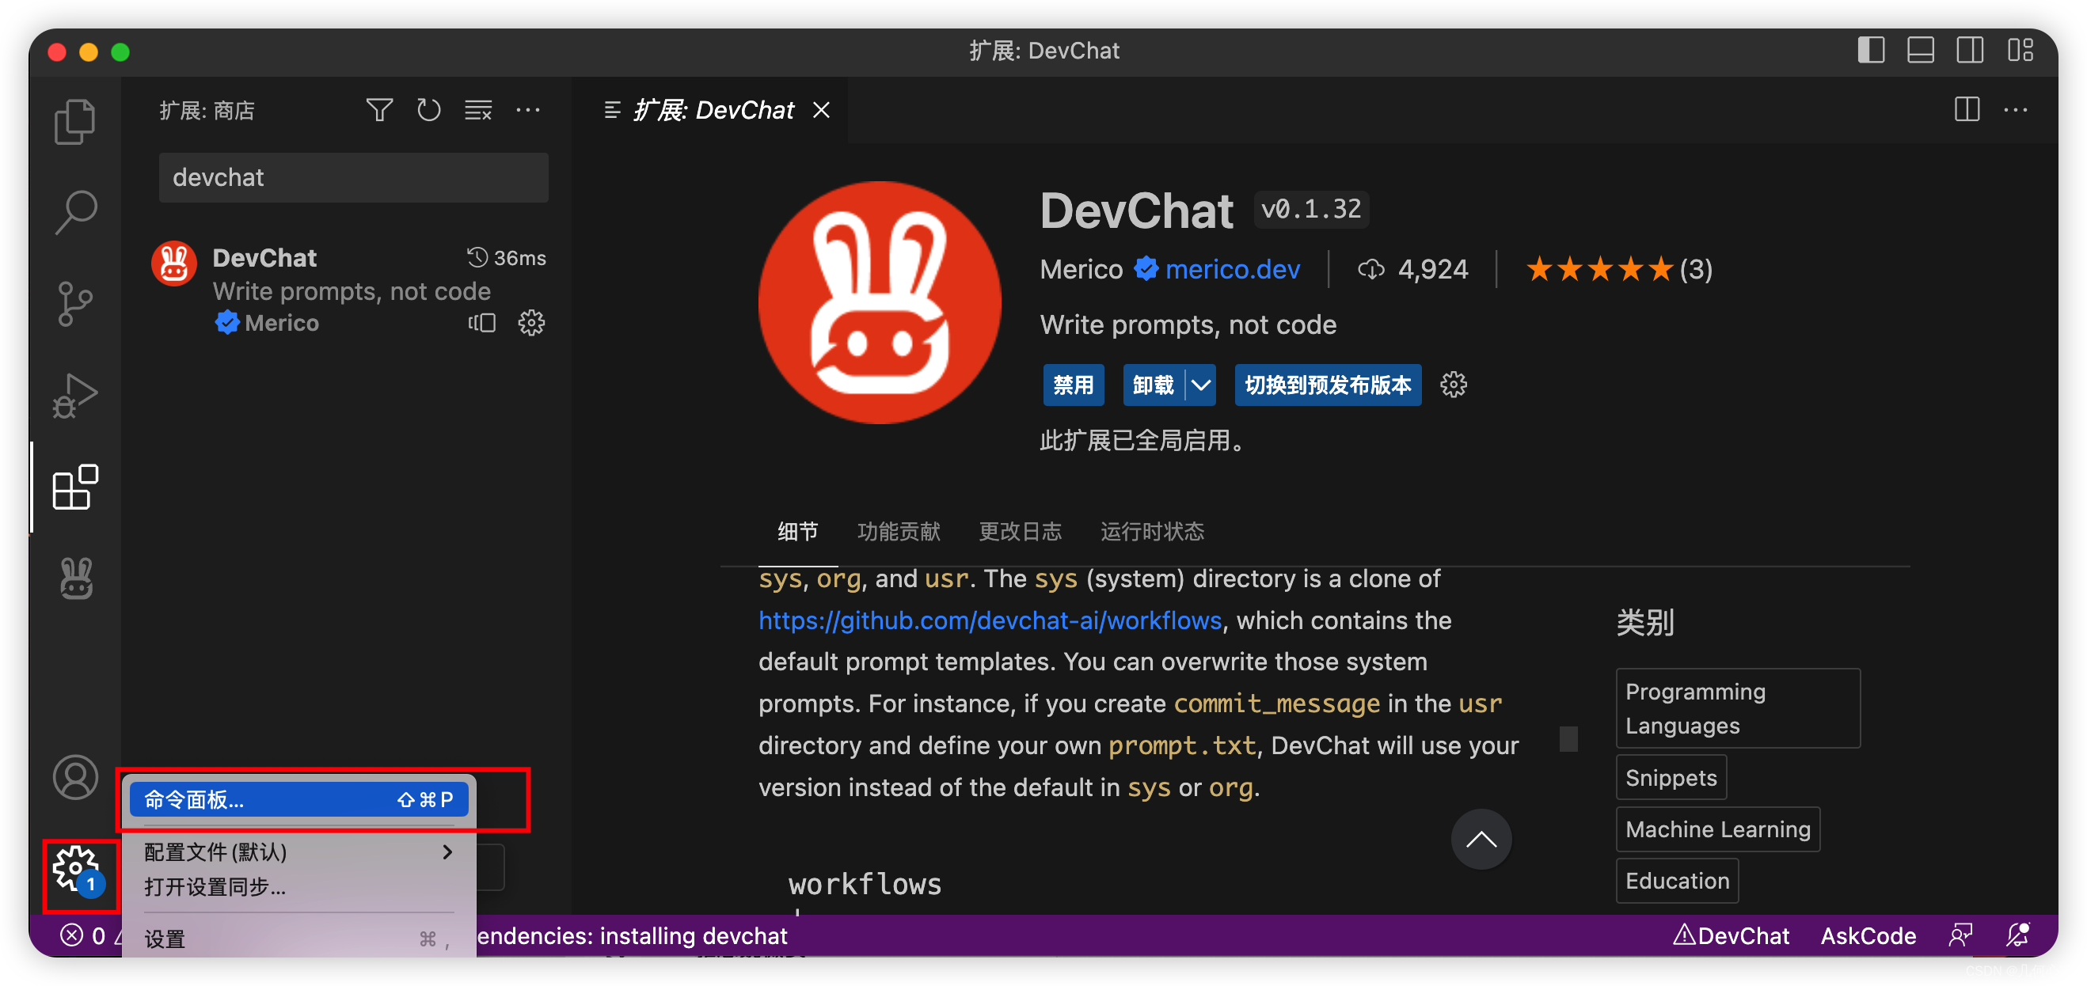Viewport: 2087px width, 986px height.
Task: Click the 禁用 button
Action: tap(1073, 385)
